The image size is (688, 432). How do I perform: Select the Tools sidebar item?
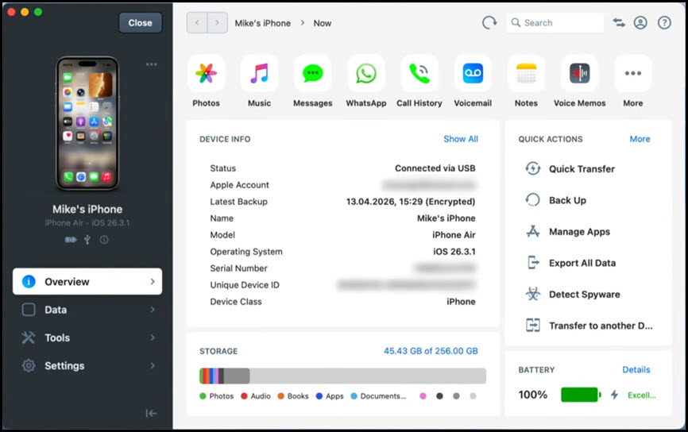click(87, 337)
